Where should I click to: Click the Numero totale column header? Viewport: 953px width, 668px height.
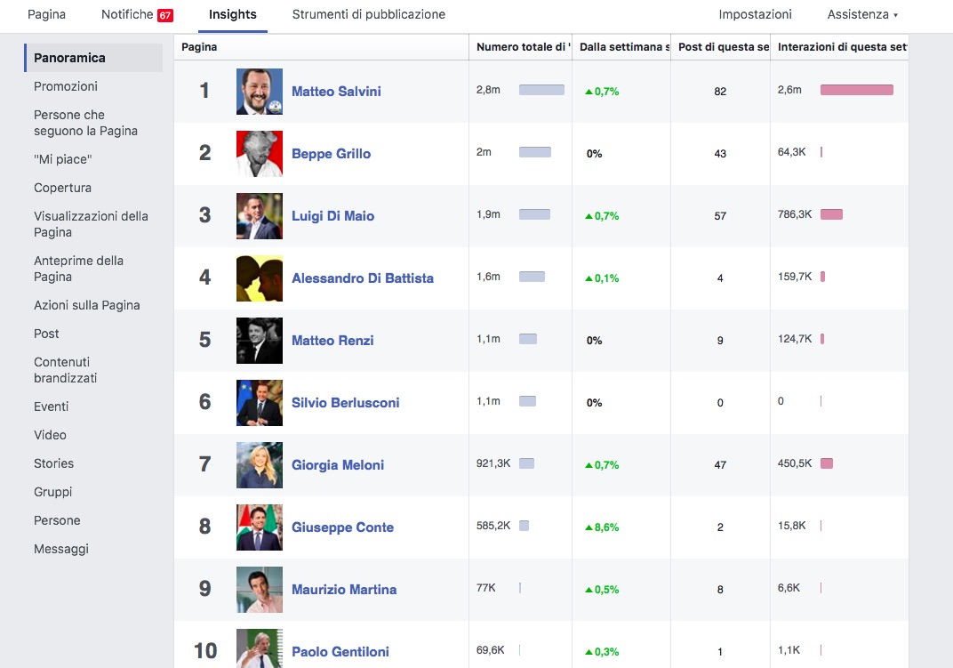coord(521,47)
